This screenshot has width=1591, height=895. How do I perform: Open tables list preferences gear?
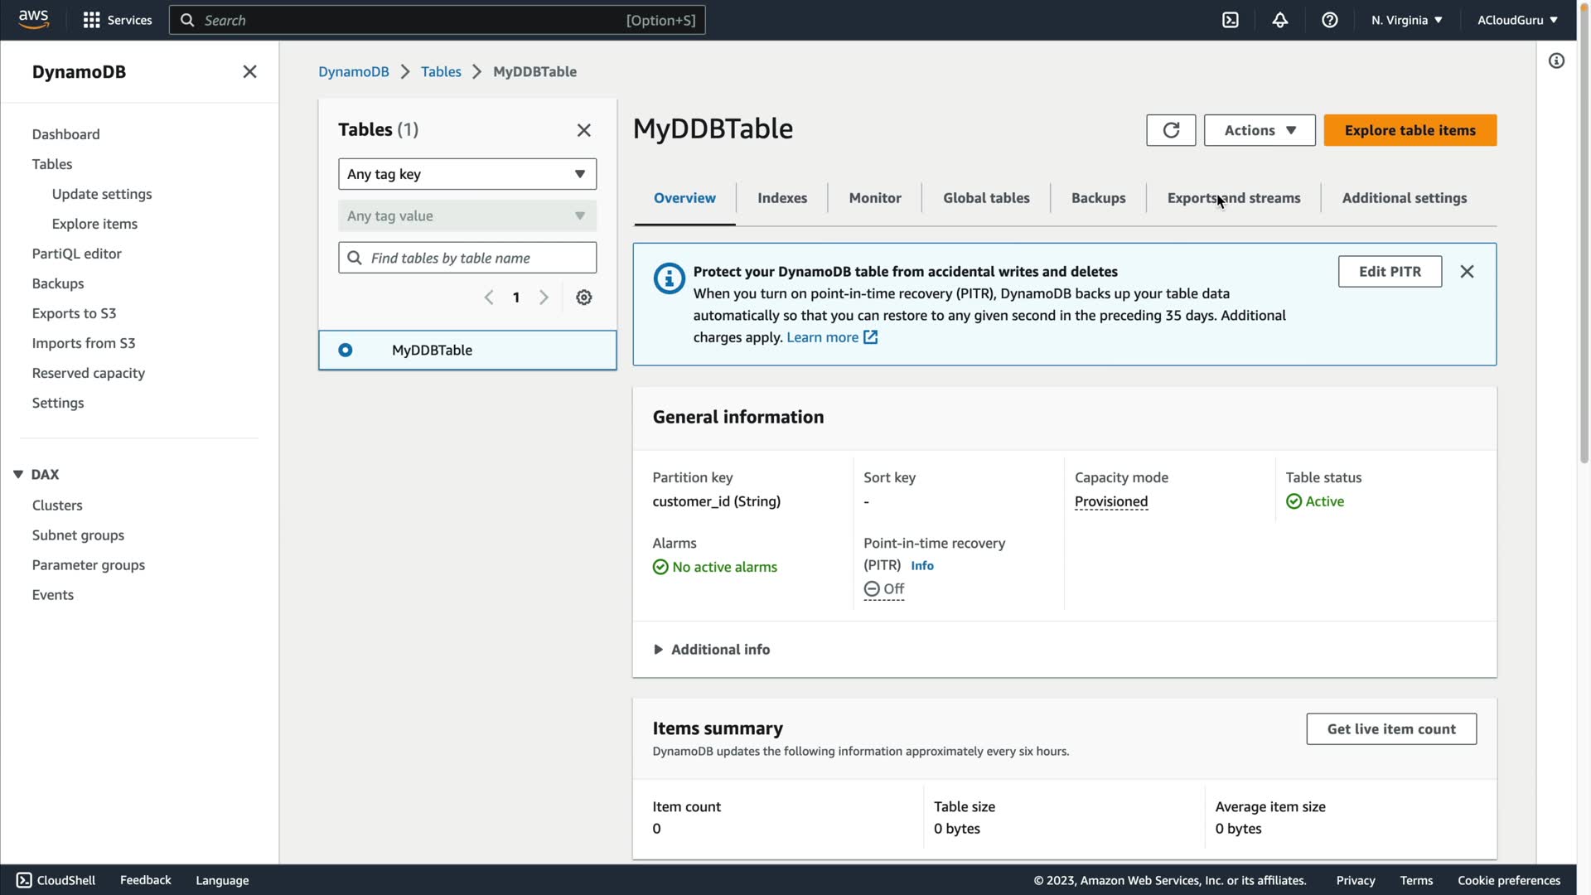(584, 298)
